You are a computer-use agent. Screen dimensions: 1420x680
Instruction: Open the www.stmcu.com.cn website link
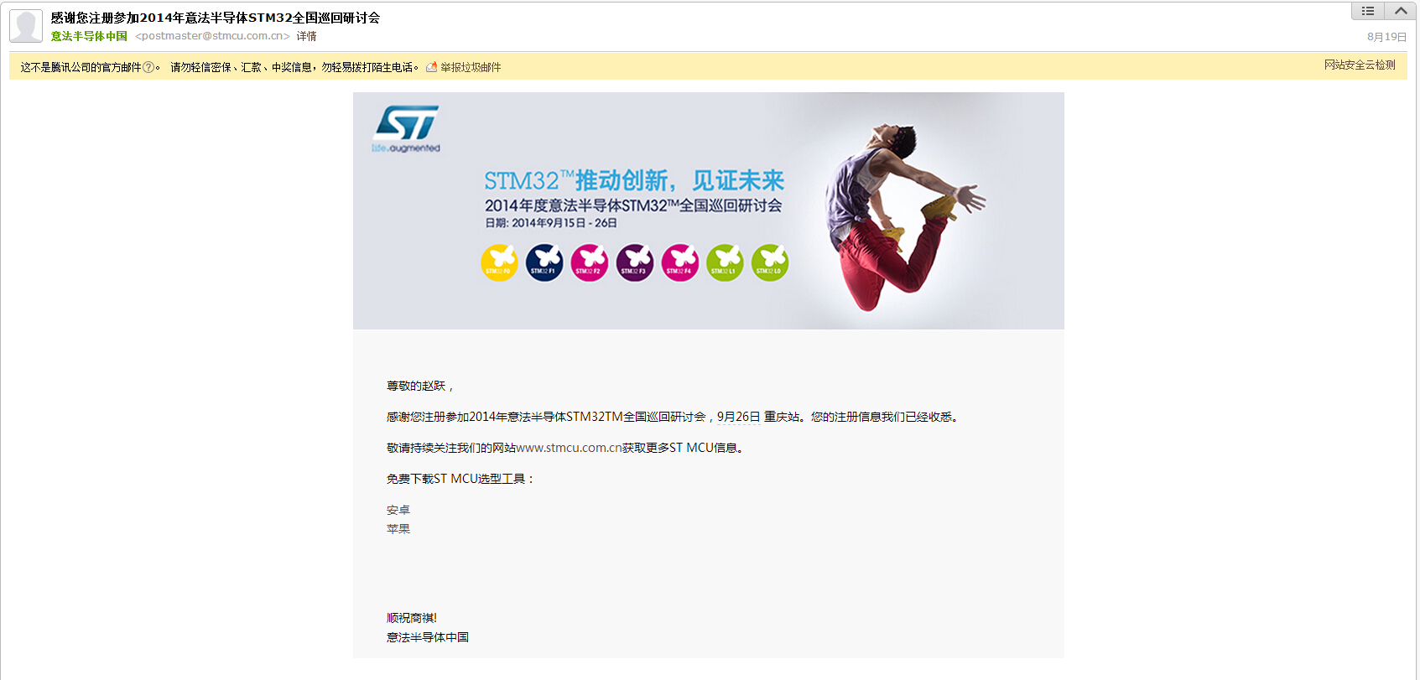[x=569, y=448]
